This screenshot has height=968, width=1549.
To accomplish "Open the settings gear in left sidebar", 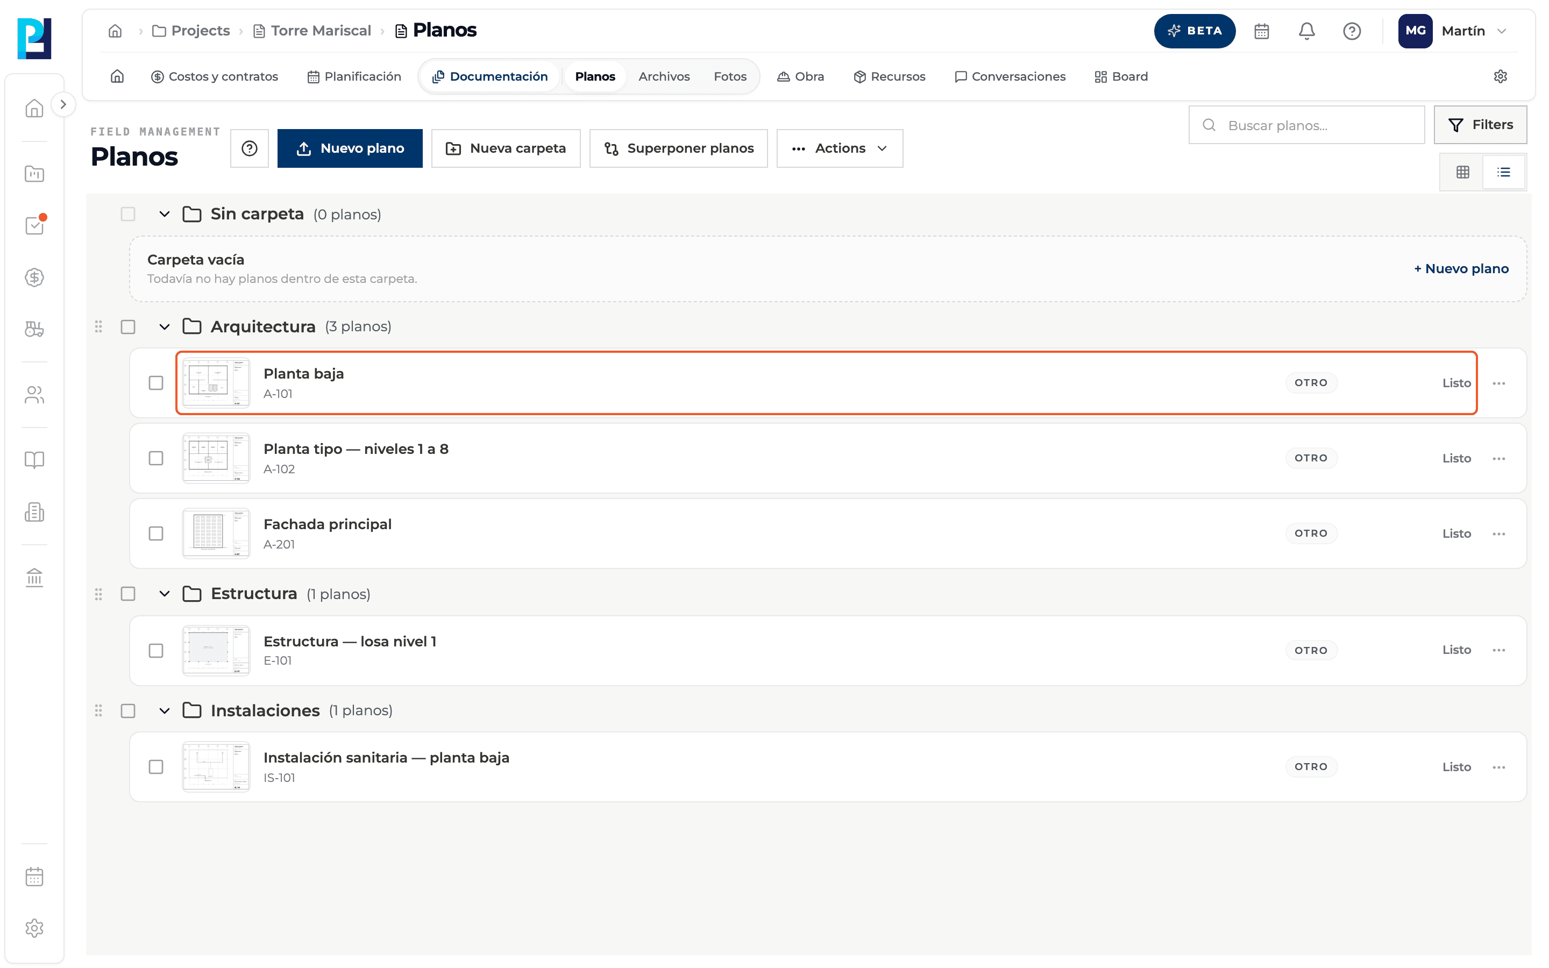I will [34, 928].
